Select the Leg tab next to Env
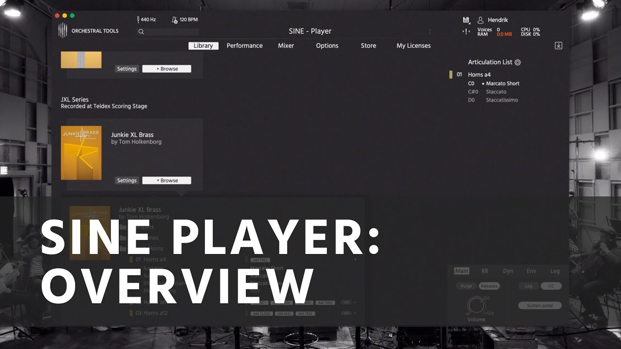 [555, 271]
